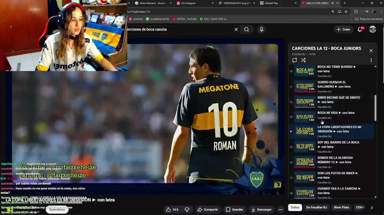Like the video (16 k)
The height and width of the screenshot is (215, 384).
172,210
